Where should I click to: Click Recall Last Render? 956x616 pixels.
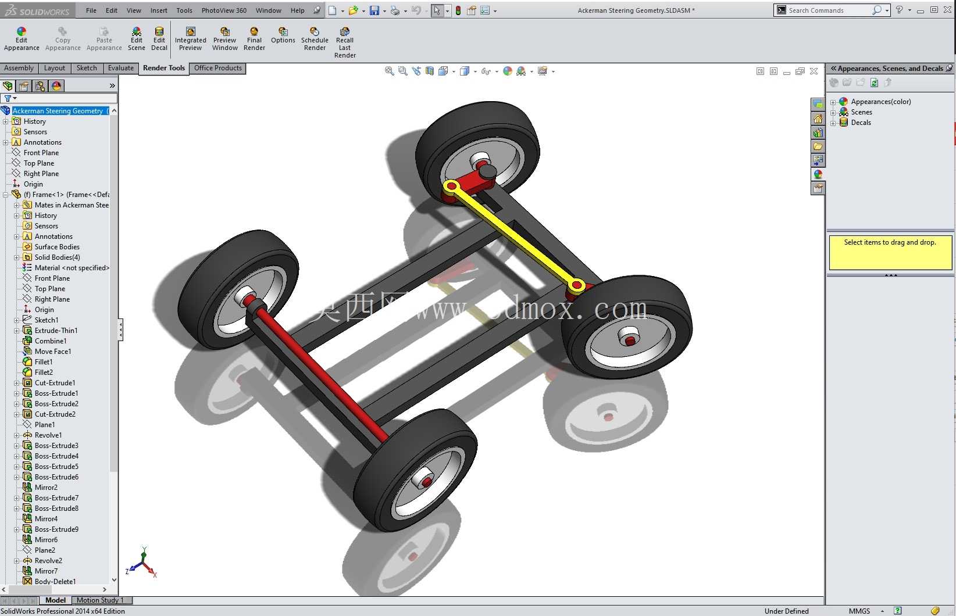[x=345, y=42]
